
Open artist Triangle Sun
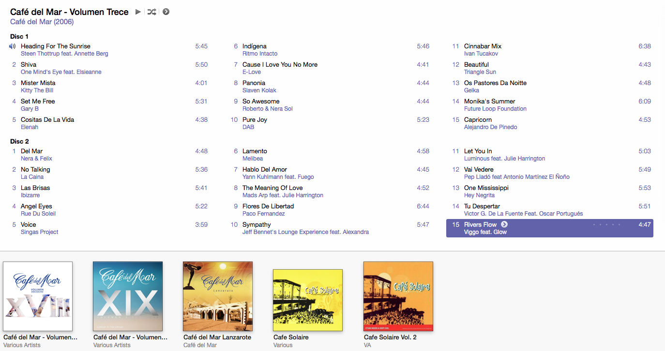pos(480,72)
